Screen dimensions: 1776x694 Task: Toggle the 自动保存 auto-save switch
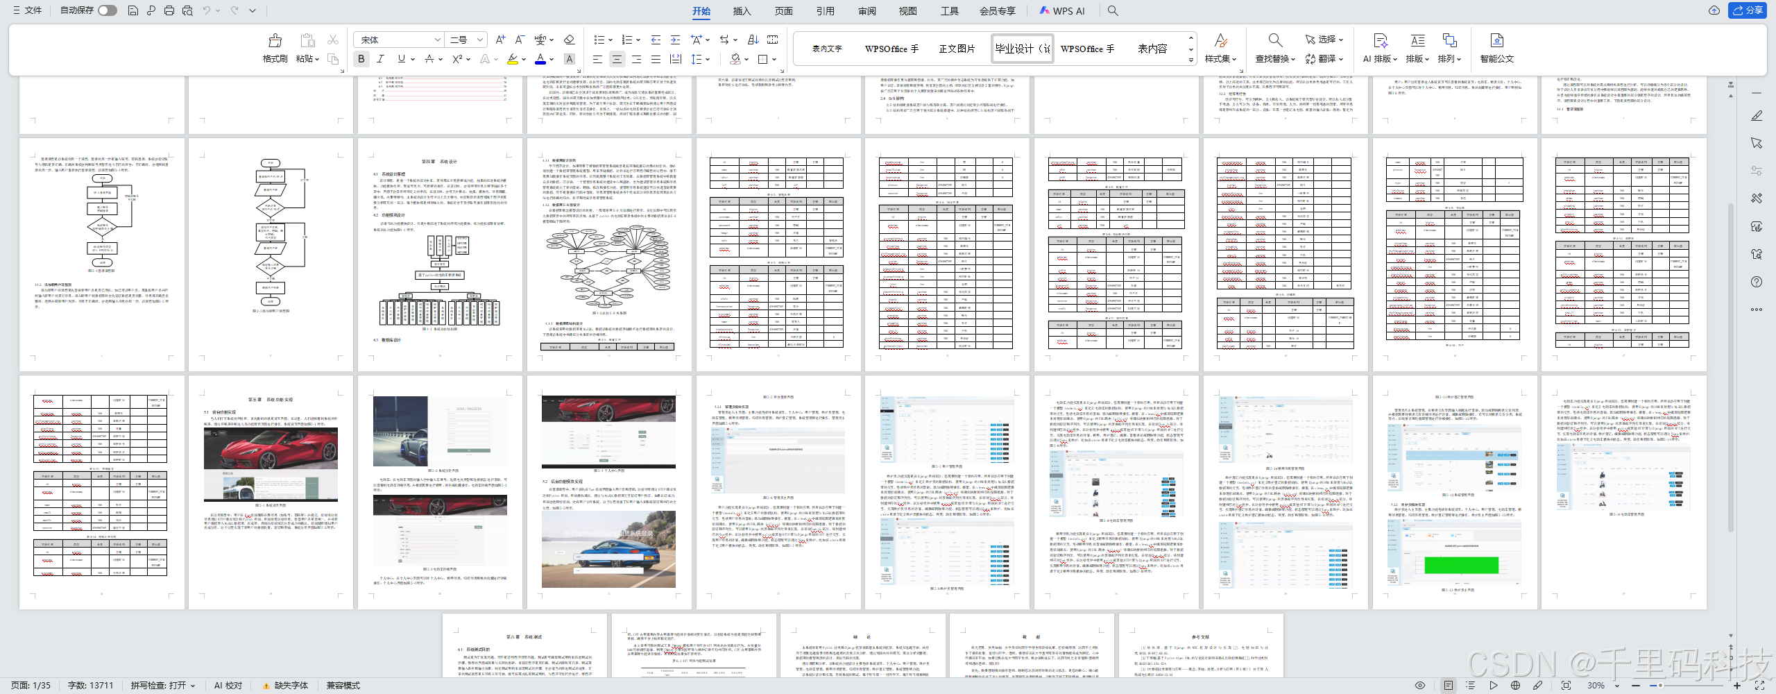(x=108, y=10)
